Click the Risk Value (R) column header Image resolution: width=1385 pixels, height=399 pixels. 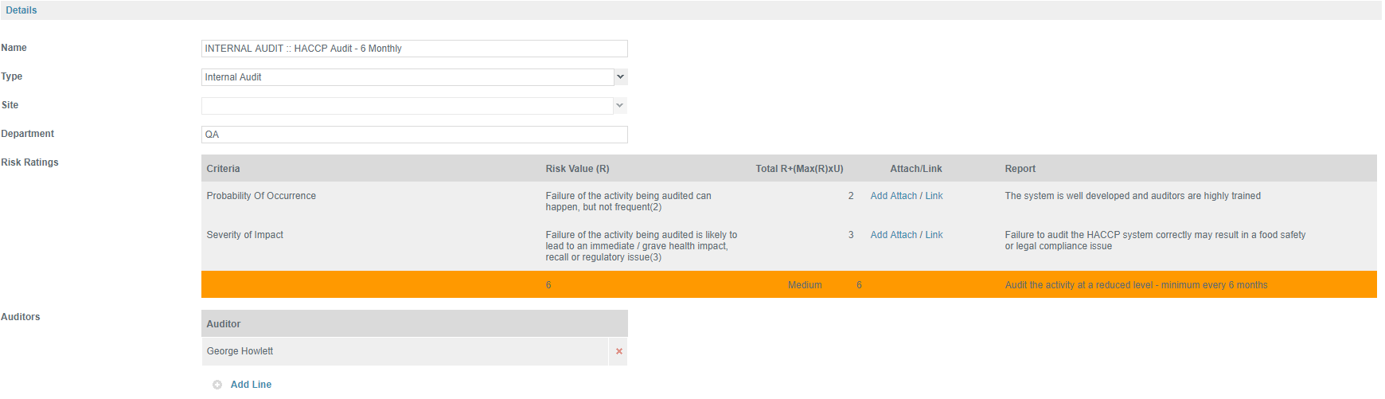(x=577, y=169)
